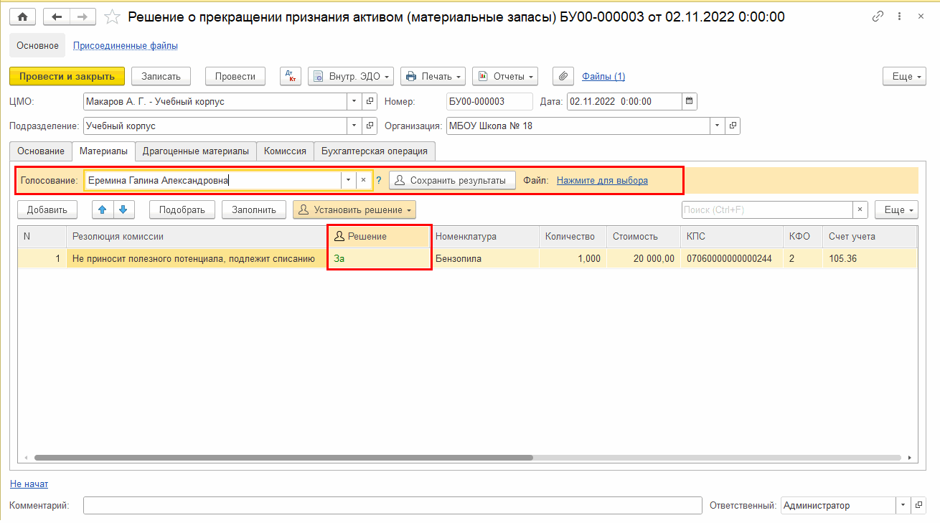Screen dimensions: 940x523
Task: Click the Добавить button
Action: tap(47, 209)
